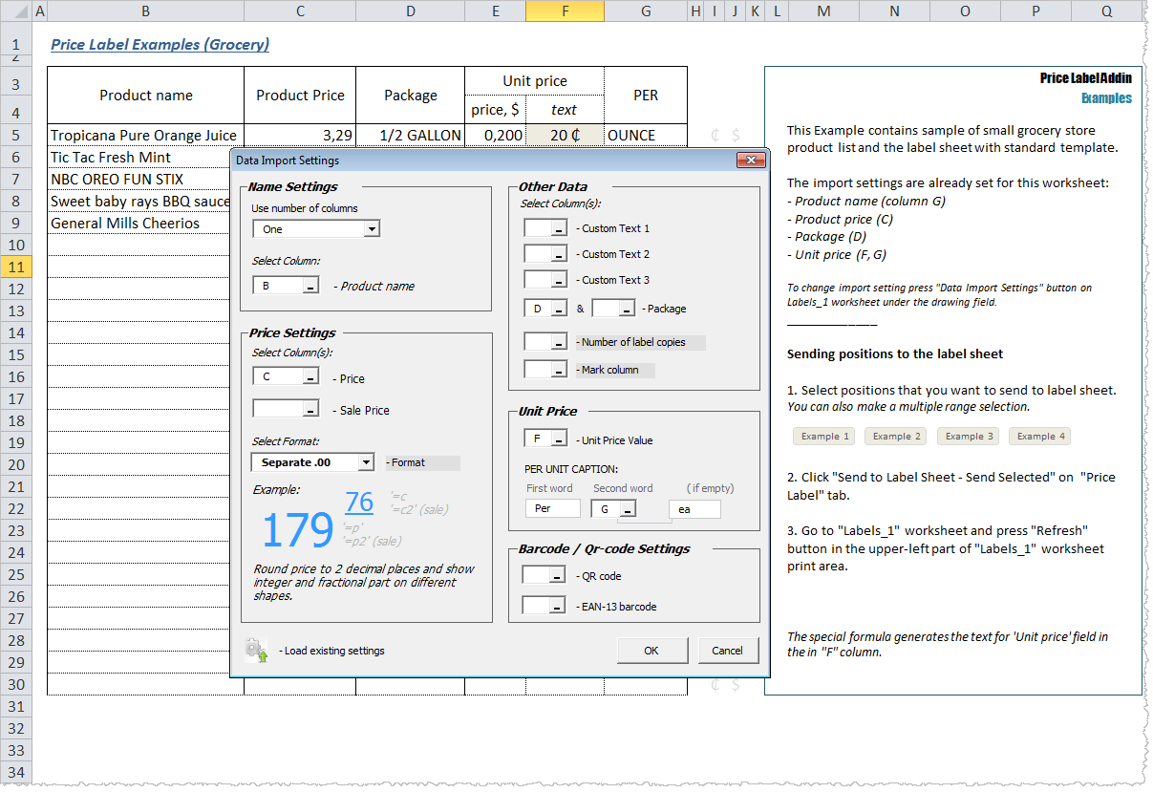The height and width of the screenshot is (792, 1153).
Task: Click the EAN-13 barcode column selector button
Action: (x=557, y=606)
